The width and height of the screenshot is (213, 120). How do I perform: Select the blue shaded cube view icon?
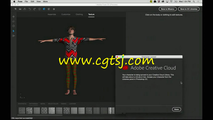coord(44,9)
